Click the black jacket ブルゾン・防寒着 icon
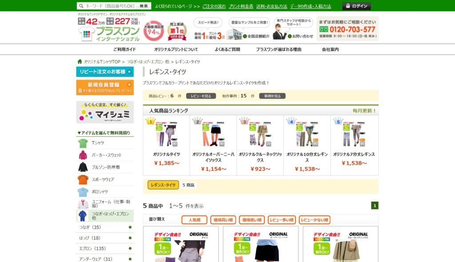Image resolution: width=455 pixels, height=262 pixels. 83,167
